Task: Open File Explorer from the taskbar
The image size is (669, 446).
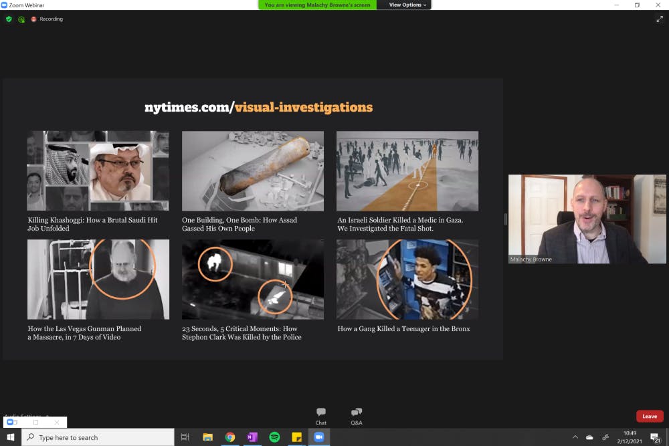Action: [207, 437]
